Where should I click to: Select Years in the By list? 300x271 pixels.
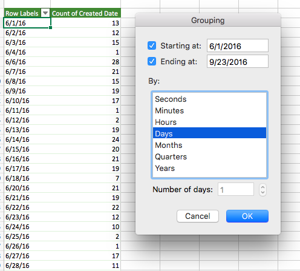click(209, 168)
